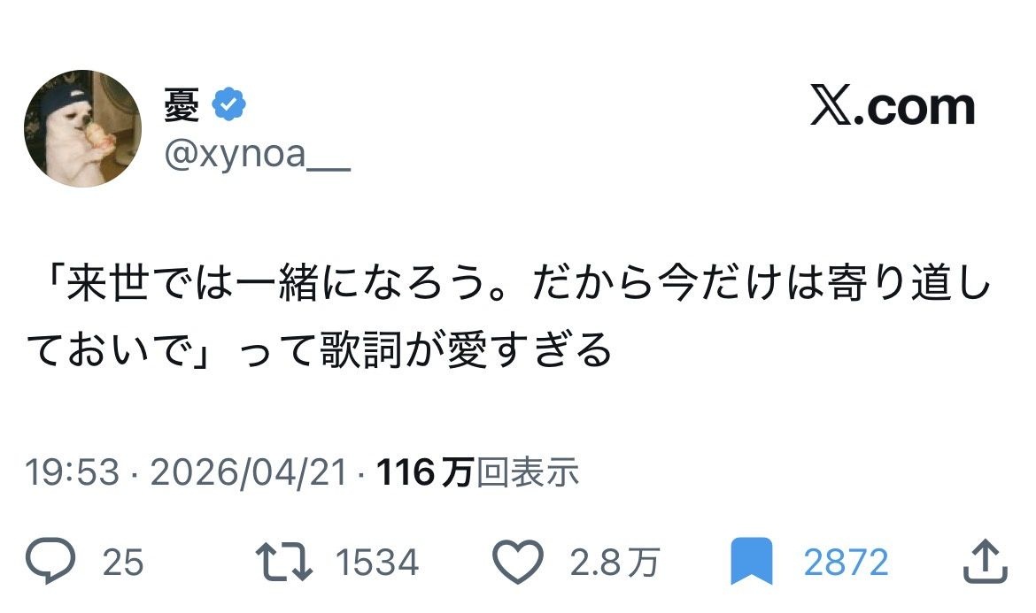Show reposts by clicking 1534
This screenshot has height=613, width=1036.
[377, 563]
